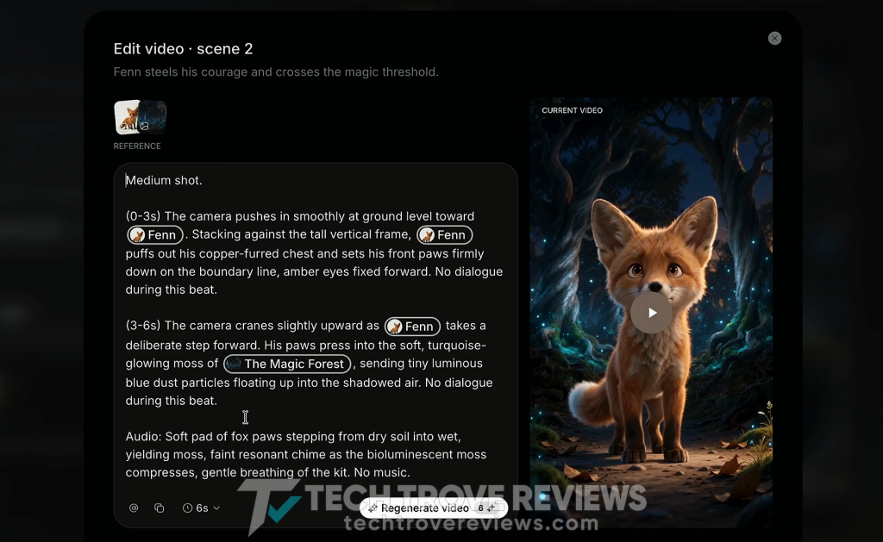
Task: Click the image badge icon on reference thumbnails
Action: (x=144, y=126)
